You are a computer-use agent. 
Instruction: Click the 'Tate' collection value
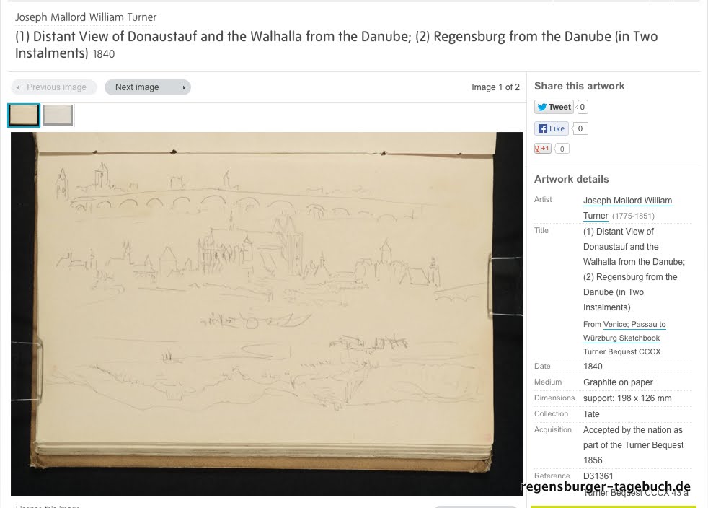tap(591, 414)
